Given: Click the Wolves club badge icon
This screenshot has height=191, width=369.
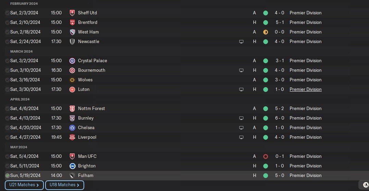Looking at the screenshot, I should pyautogui.click(x=72, y=80).
